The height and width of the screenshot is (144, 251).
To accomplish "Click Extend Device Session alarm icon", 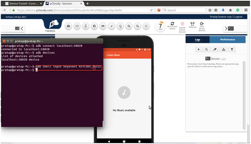I will [x=182, y=24].
